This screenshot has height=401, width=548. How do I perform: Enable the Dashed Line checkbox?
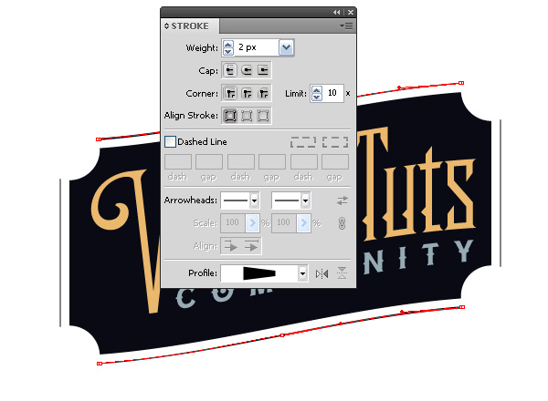(170, 141)
